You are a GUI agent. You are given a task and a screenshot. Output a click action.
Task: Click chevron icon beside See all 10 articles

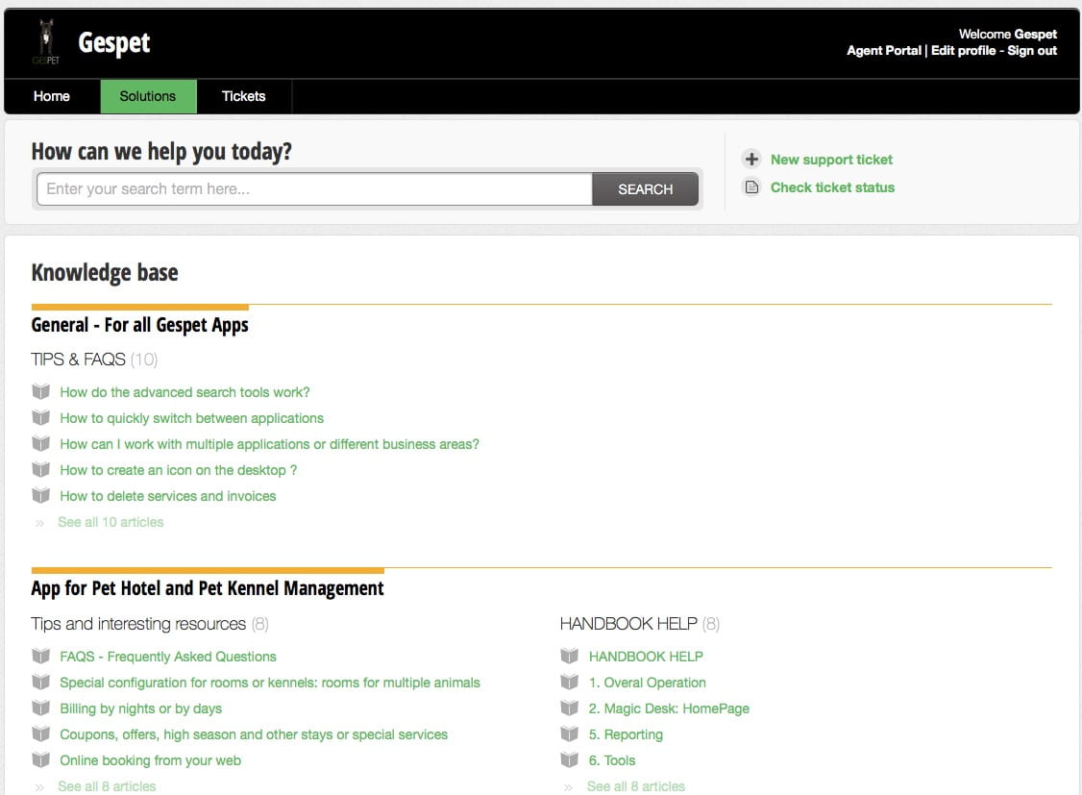click(40, 523)
